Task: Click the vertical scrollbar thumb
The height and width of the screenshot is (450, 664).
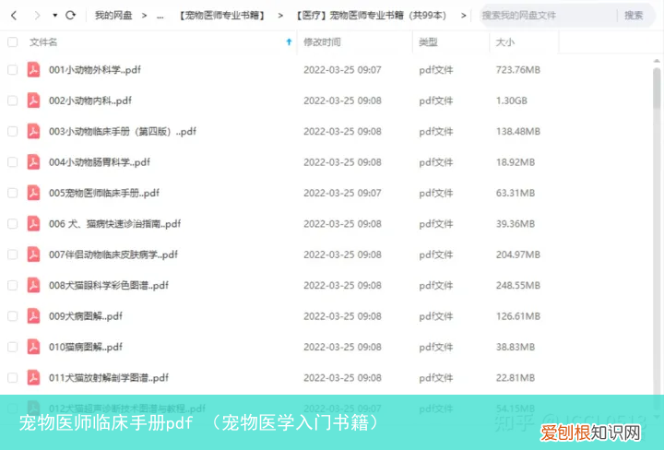Action: click(657, 88)
